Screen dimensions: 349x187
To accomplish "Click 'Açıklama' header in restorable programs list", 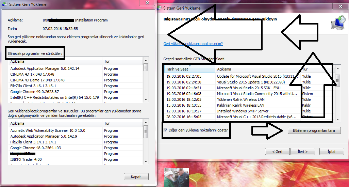I will [55, 123].
